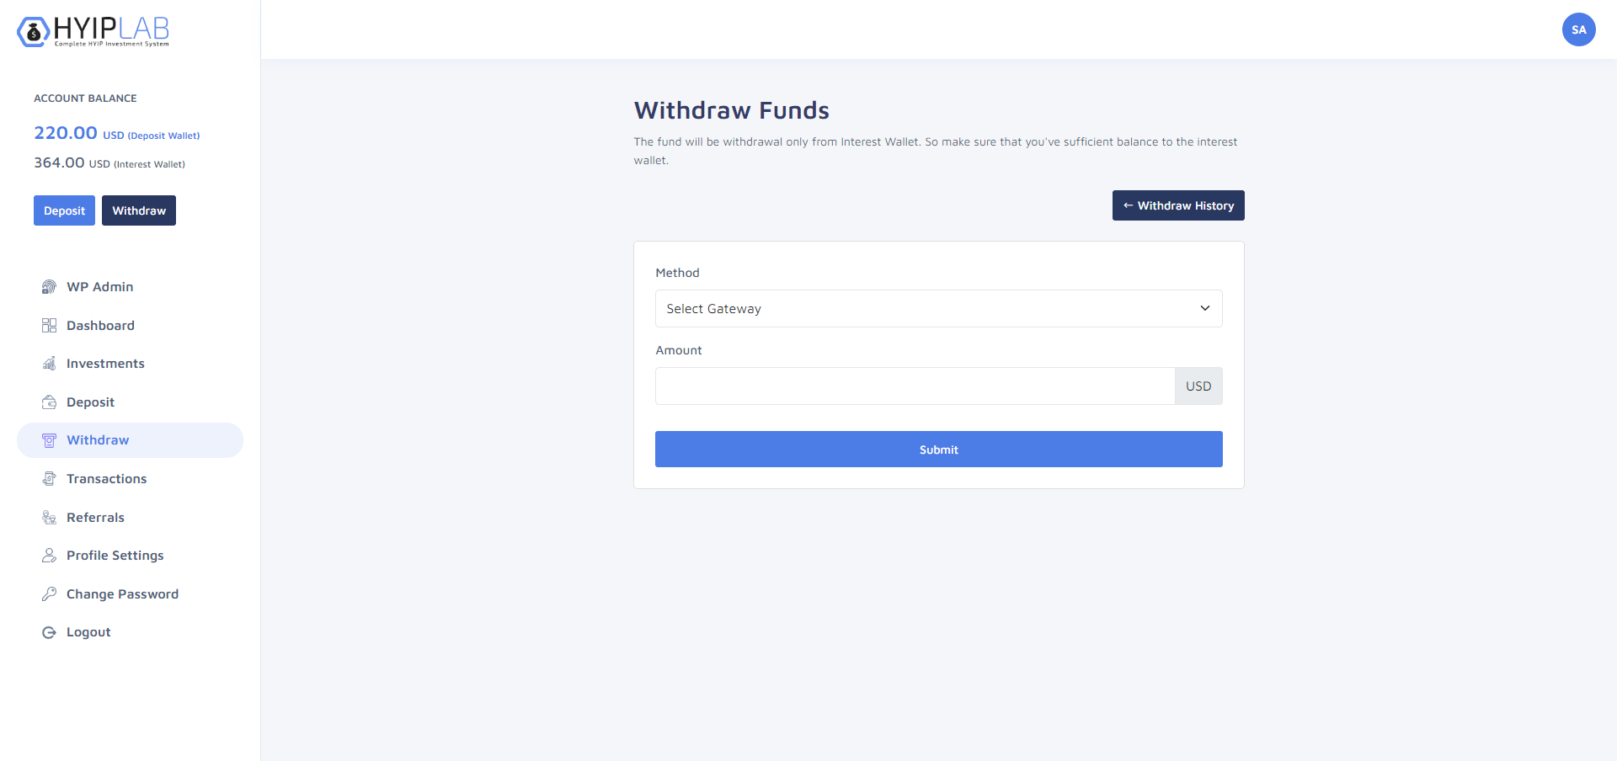Click the HYIPLAB logo
Screen dimensions: 1617x761
tap(93, 31)
